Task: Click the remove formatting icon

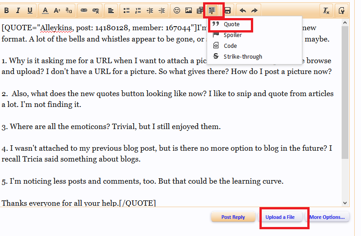Action: [x=325, y=10]
